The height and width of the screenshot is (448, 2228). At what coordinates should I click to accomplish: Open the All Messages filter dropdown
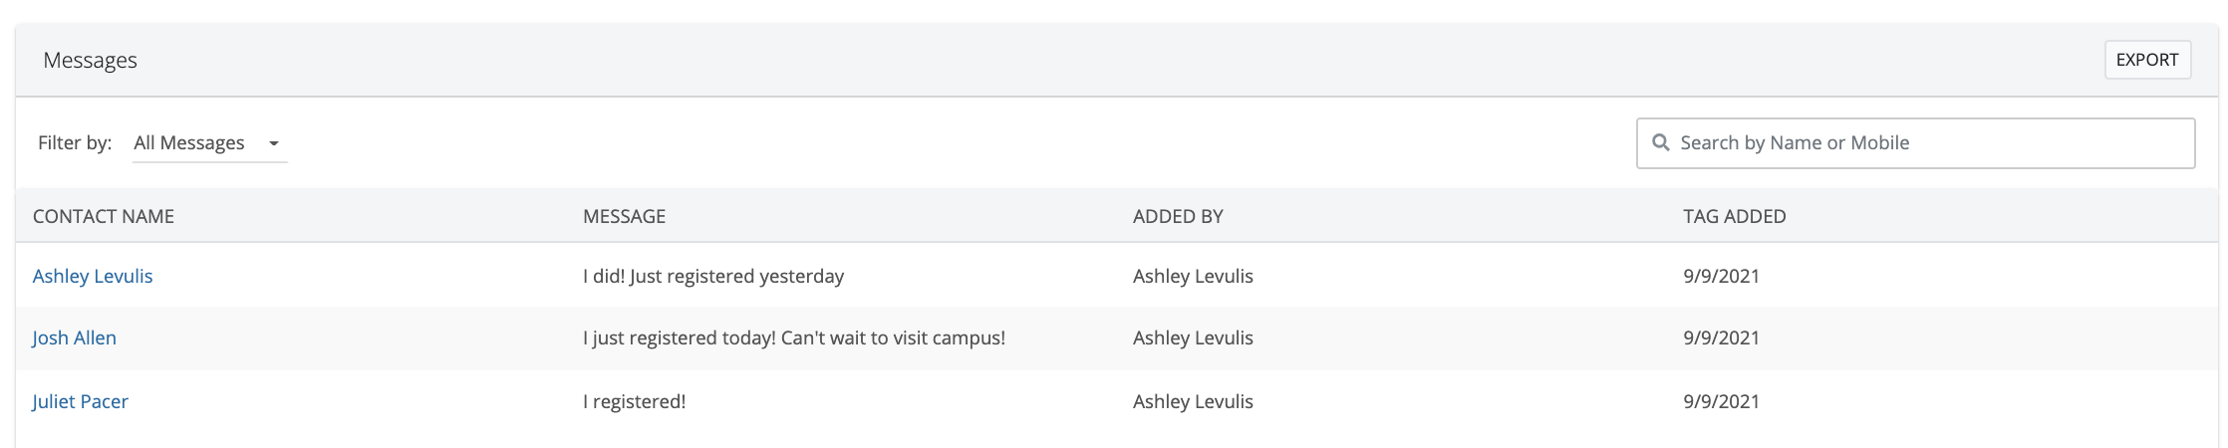[190, 143]
